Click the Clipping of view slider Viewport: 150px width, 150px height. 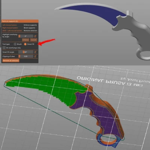pos(26,56)
